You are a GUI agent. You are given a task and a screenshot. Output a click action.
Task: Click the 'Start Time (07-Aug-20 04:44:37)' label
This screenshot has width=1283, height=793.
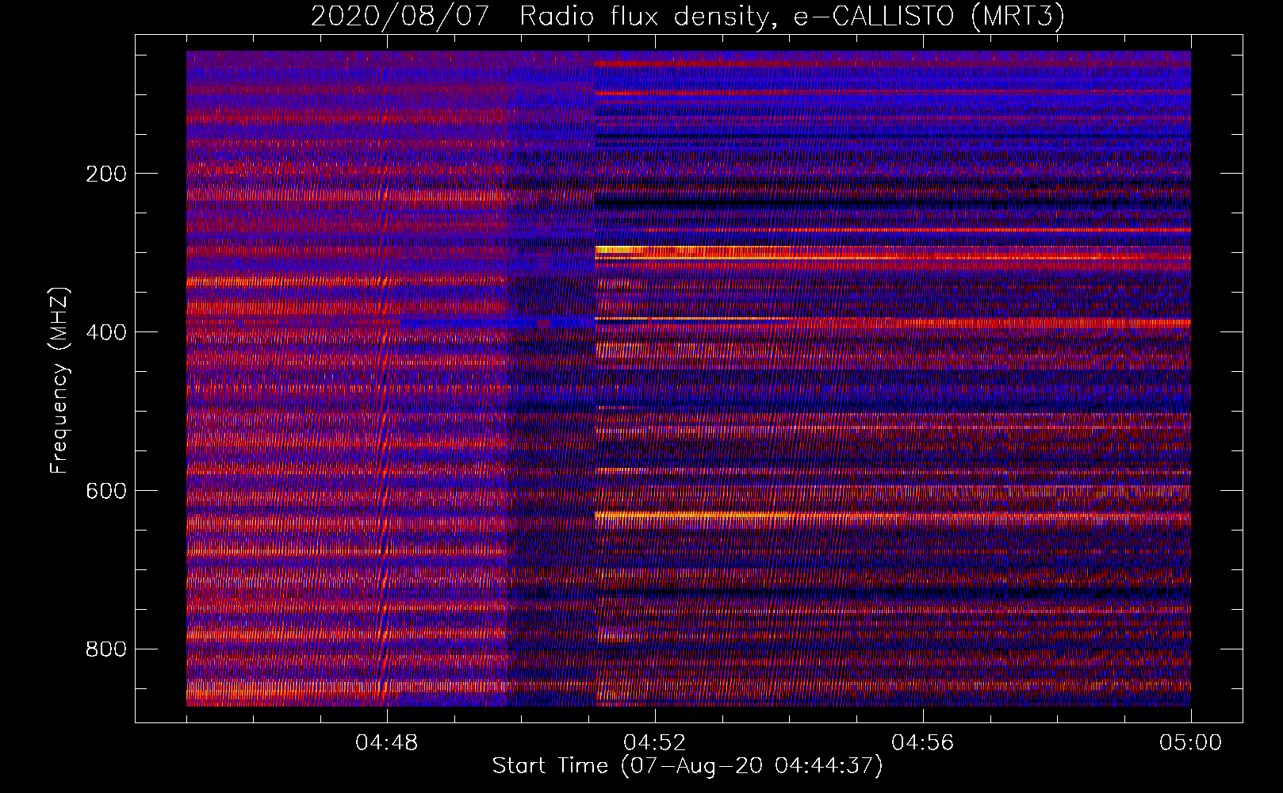tap(687, 766)
